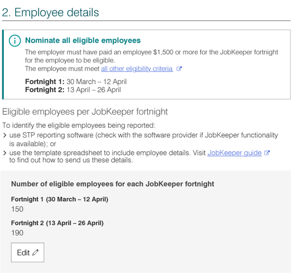Image resolution: width=293 pixels, height=279 pixels.
Task: Click external-link icon beside eligibility criteria
Action: pos(179,69)
